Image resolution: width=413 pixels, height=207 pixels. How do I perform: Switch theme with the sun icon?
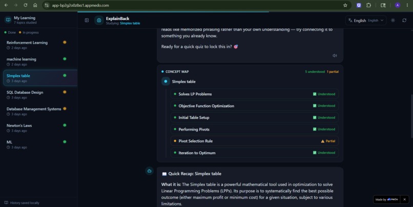tap(393, 20)
